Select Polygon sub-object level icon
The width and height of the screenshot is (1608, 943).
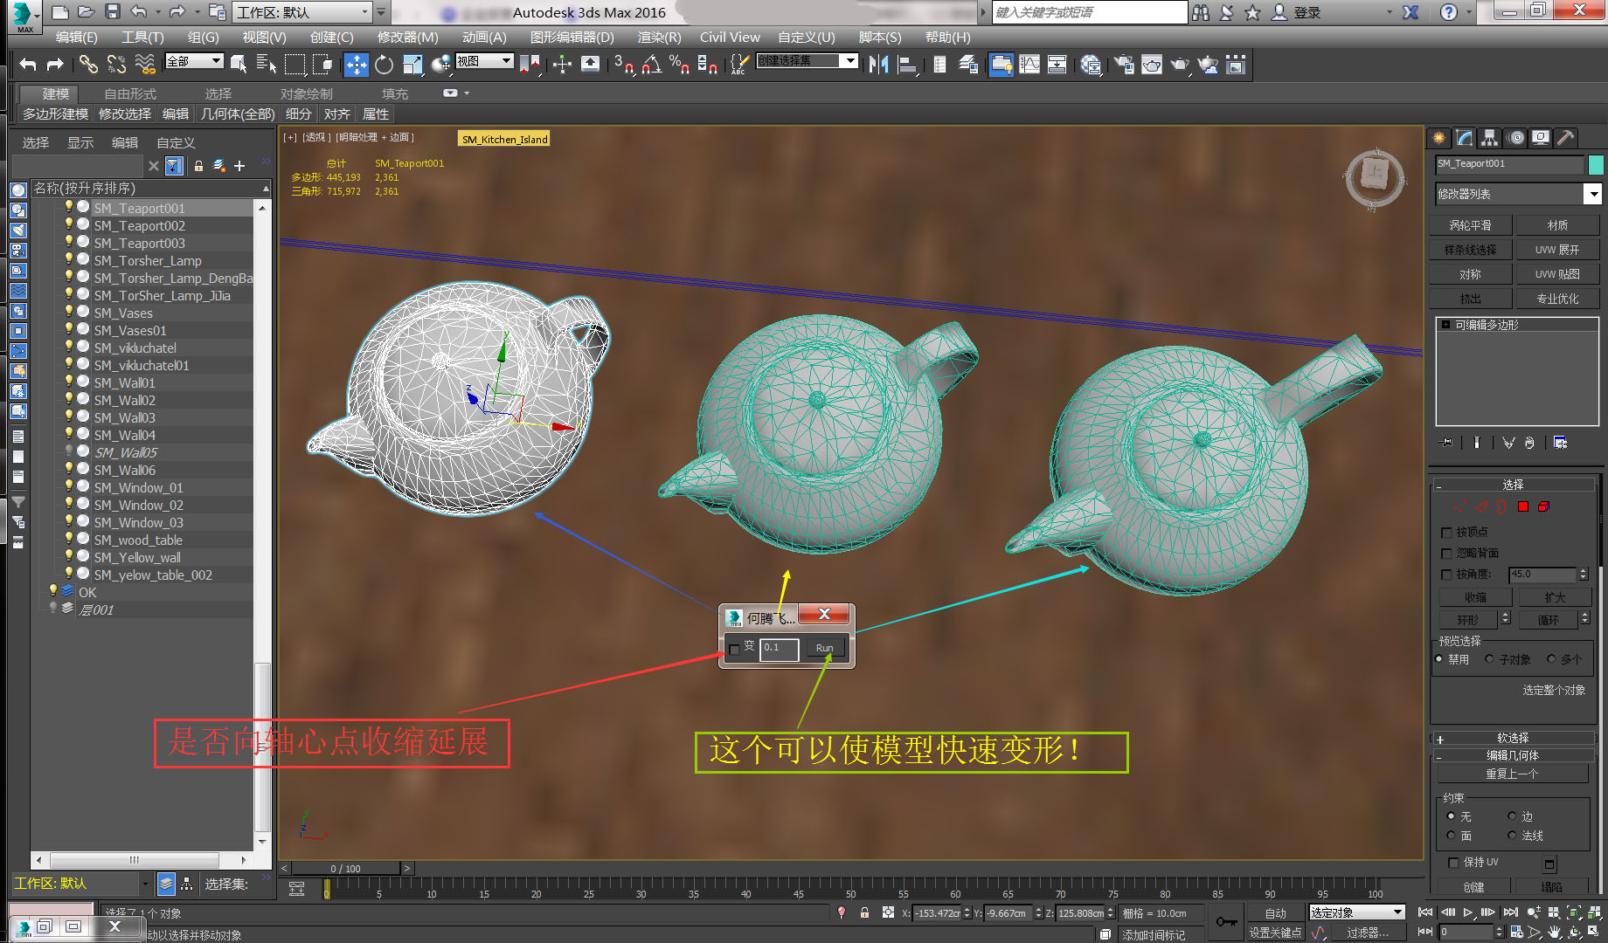(x=1523, y=506)
